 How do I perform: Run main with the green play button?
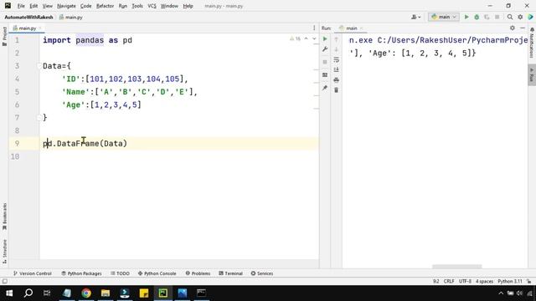(x=466, y=17)
